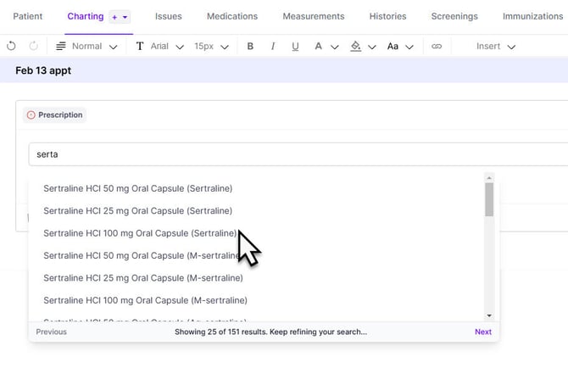The height and width of the screenshot is (368, 568).
Task: Click the Aa text case icon
Action: click(x=393, y=46)
